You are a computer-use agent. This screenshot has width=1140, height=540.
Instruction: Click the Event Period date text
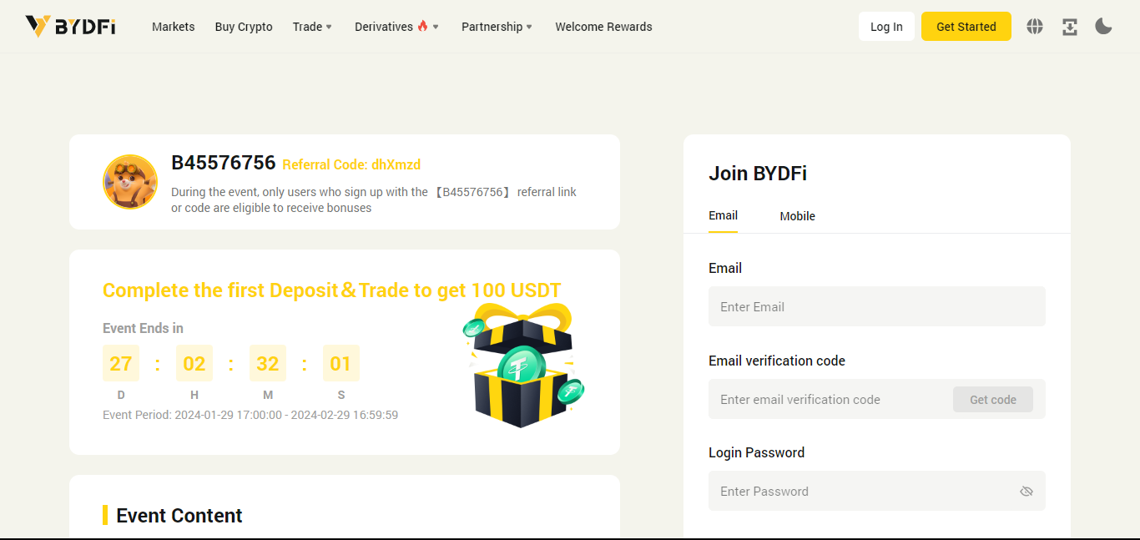[250, 415]
